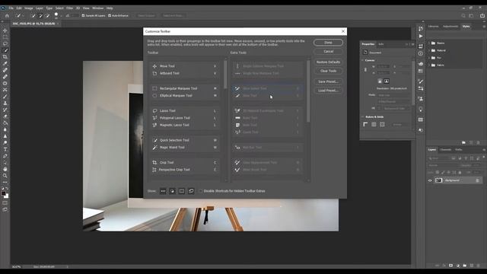
Task: Select the Crop tool in left toolbar
Action: 5,57
